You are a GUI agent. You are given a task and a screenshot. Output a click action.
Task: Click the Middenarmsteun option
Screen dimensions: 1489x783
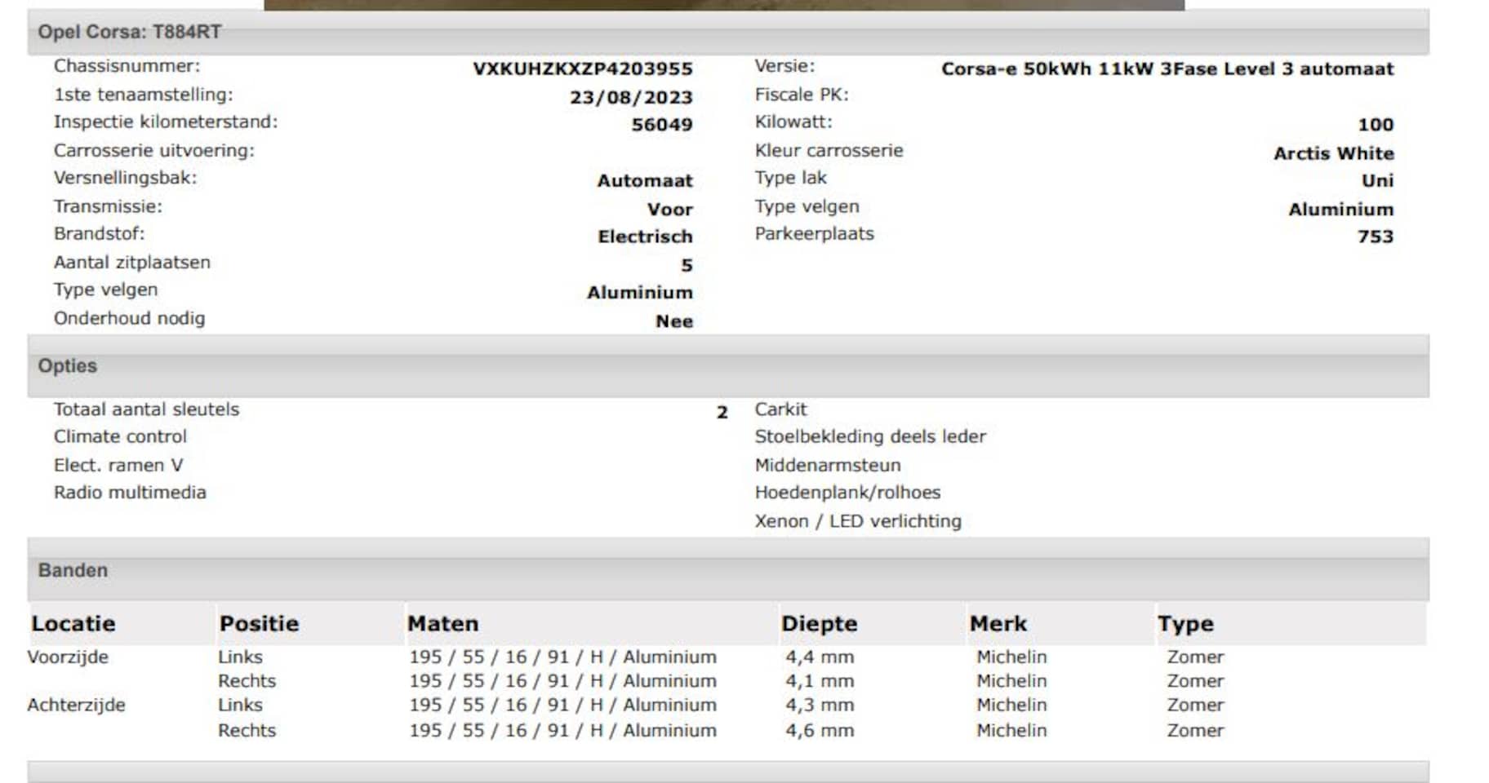pyautogui.click(x=828, y=466)
